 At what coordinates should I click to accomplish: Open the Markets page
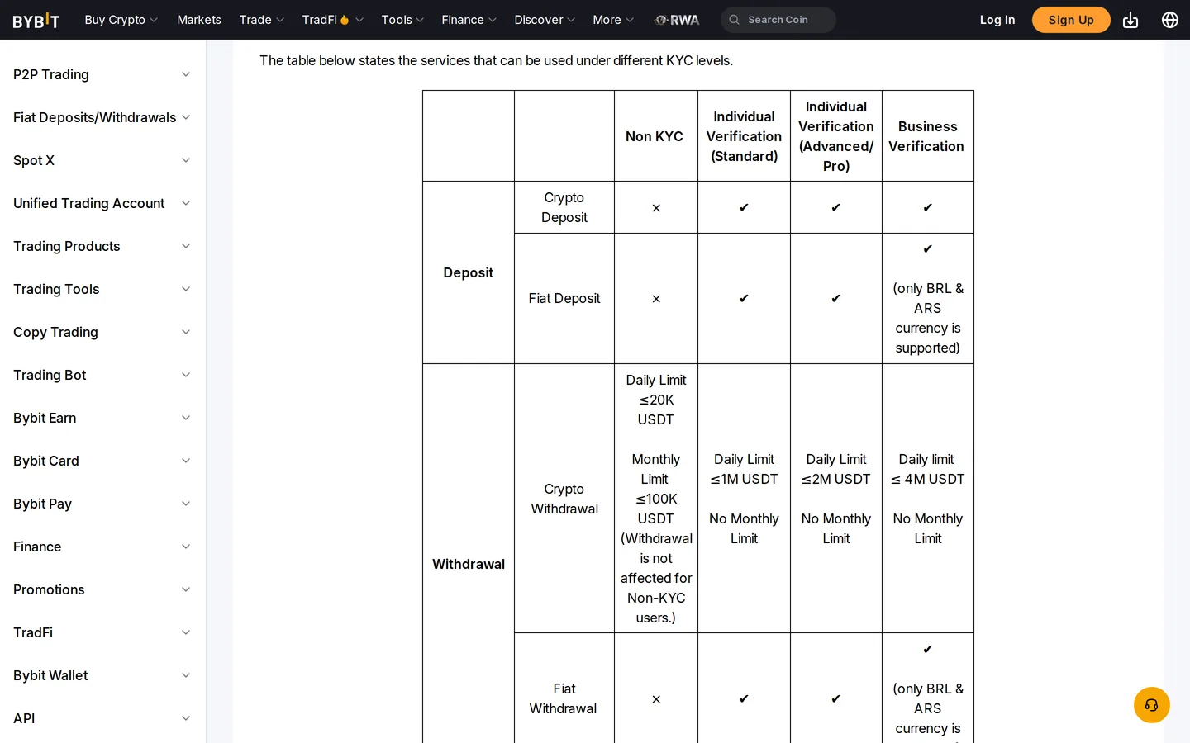click(199, 20)
